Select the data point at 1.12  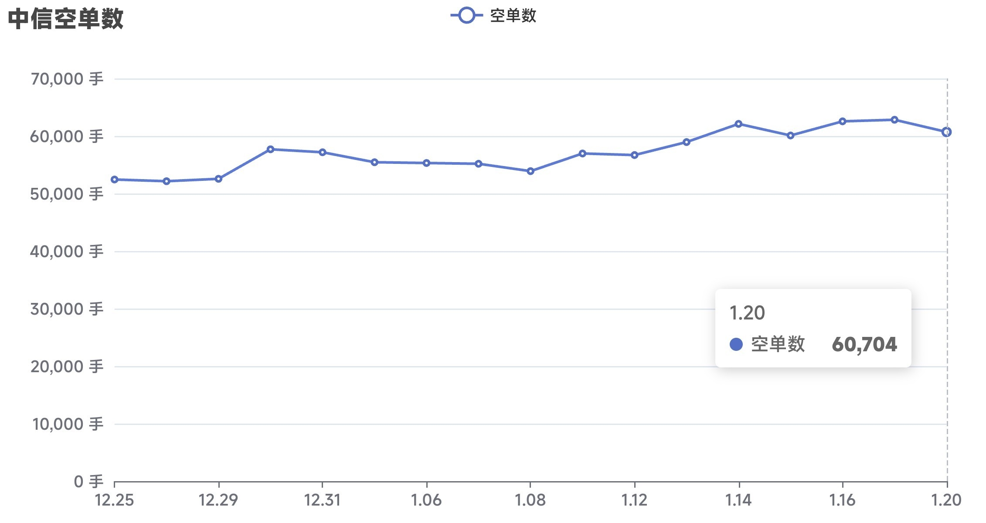pos(635,155)
